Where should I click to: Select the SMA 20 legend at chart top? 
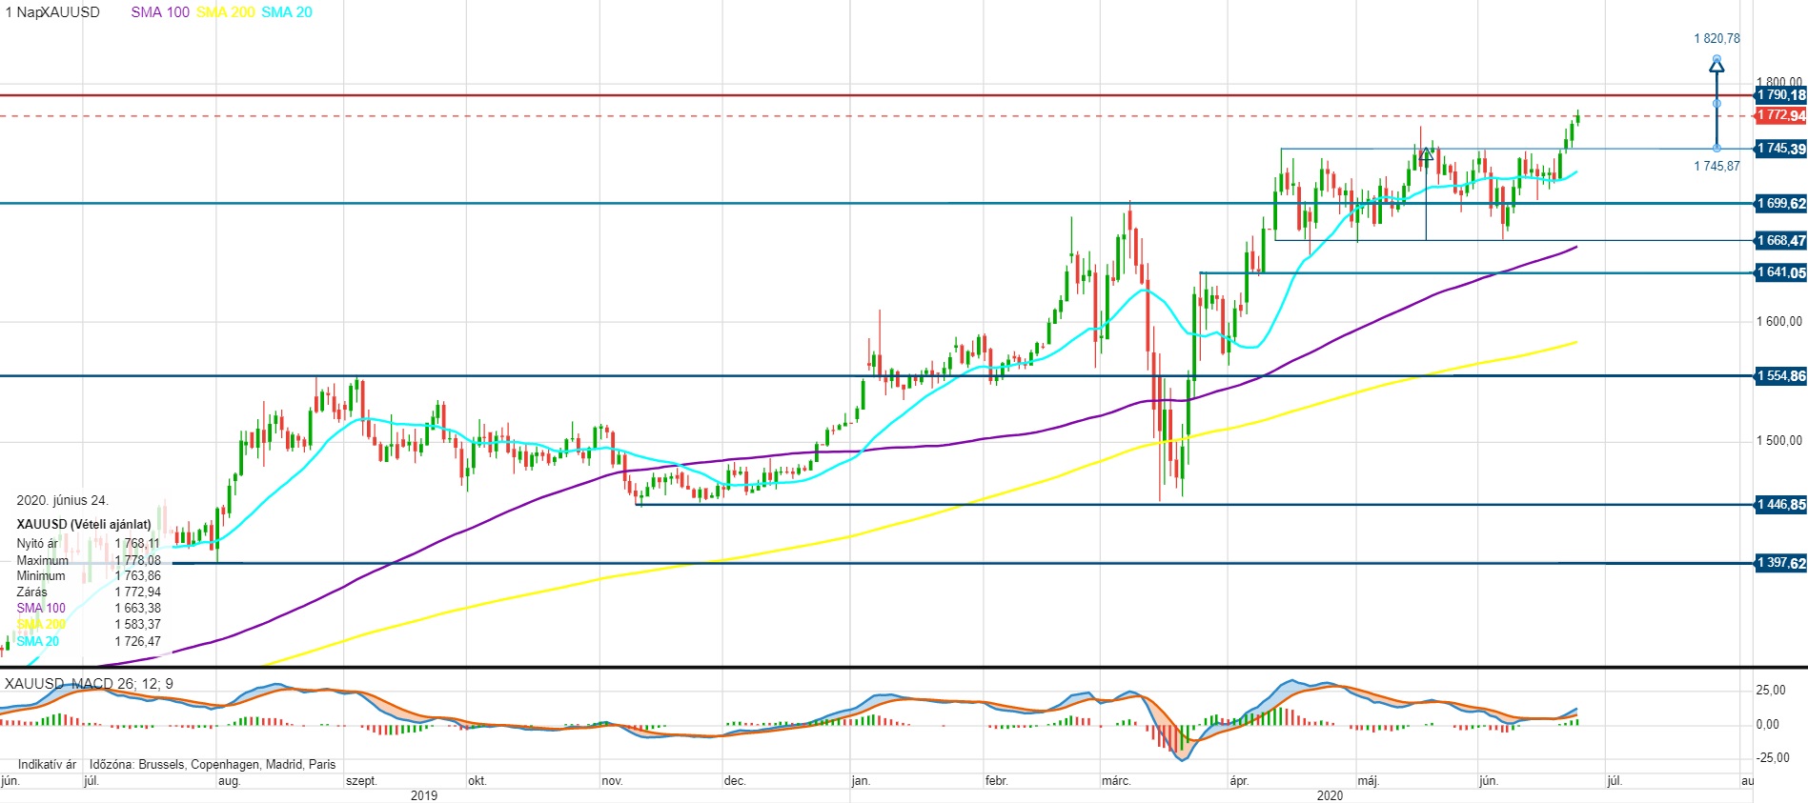point(287,12)
